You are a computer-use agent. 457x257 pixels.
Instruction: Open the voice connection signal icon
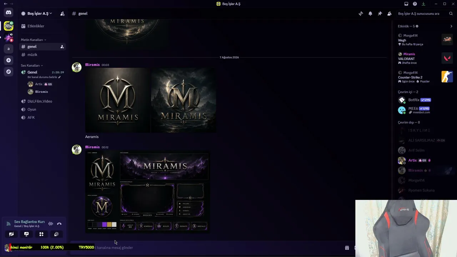9,224
